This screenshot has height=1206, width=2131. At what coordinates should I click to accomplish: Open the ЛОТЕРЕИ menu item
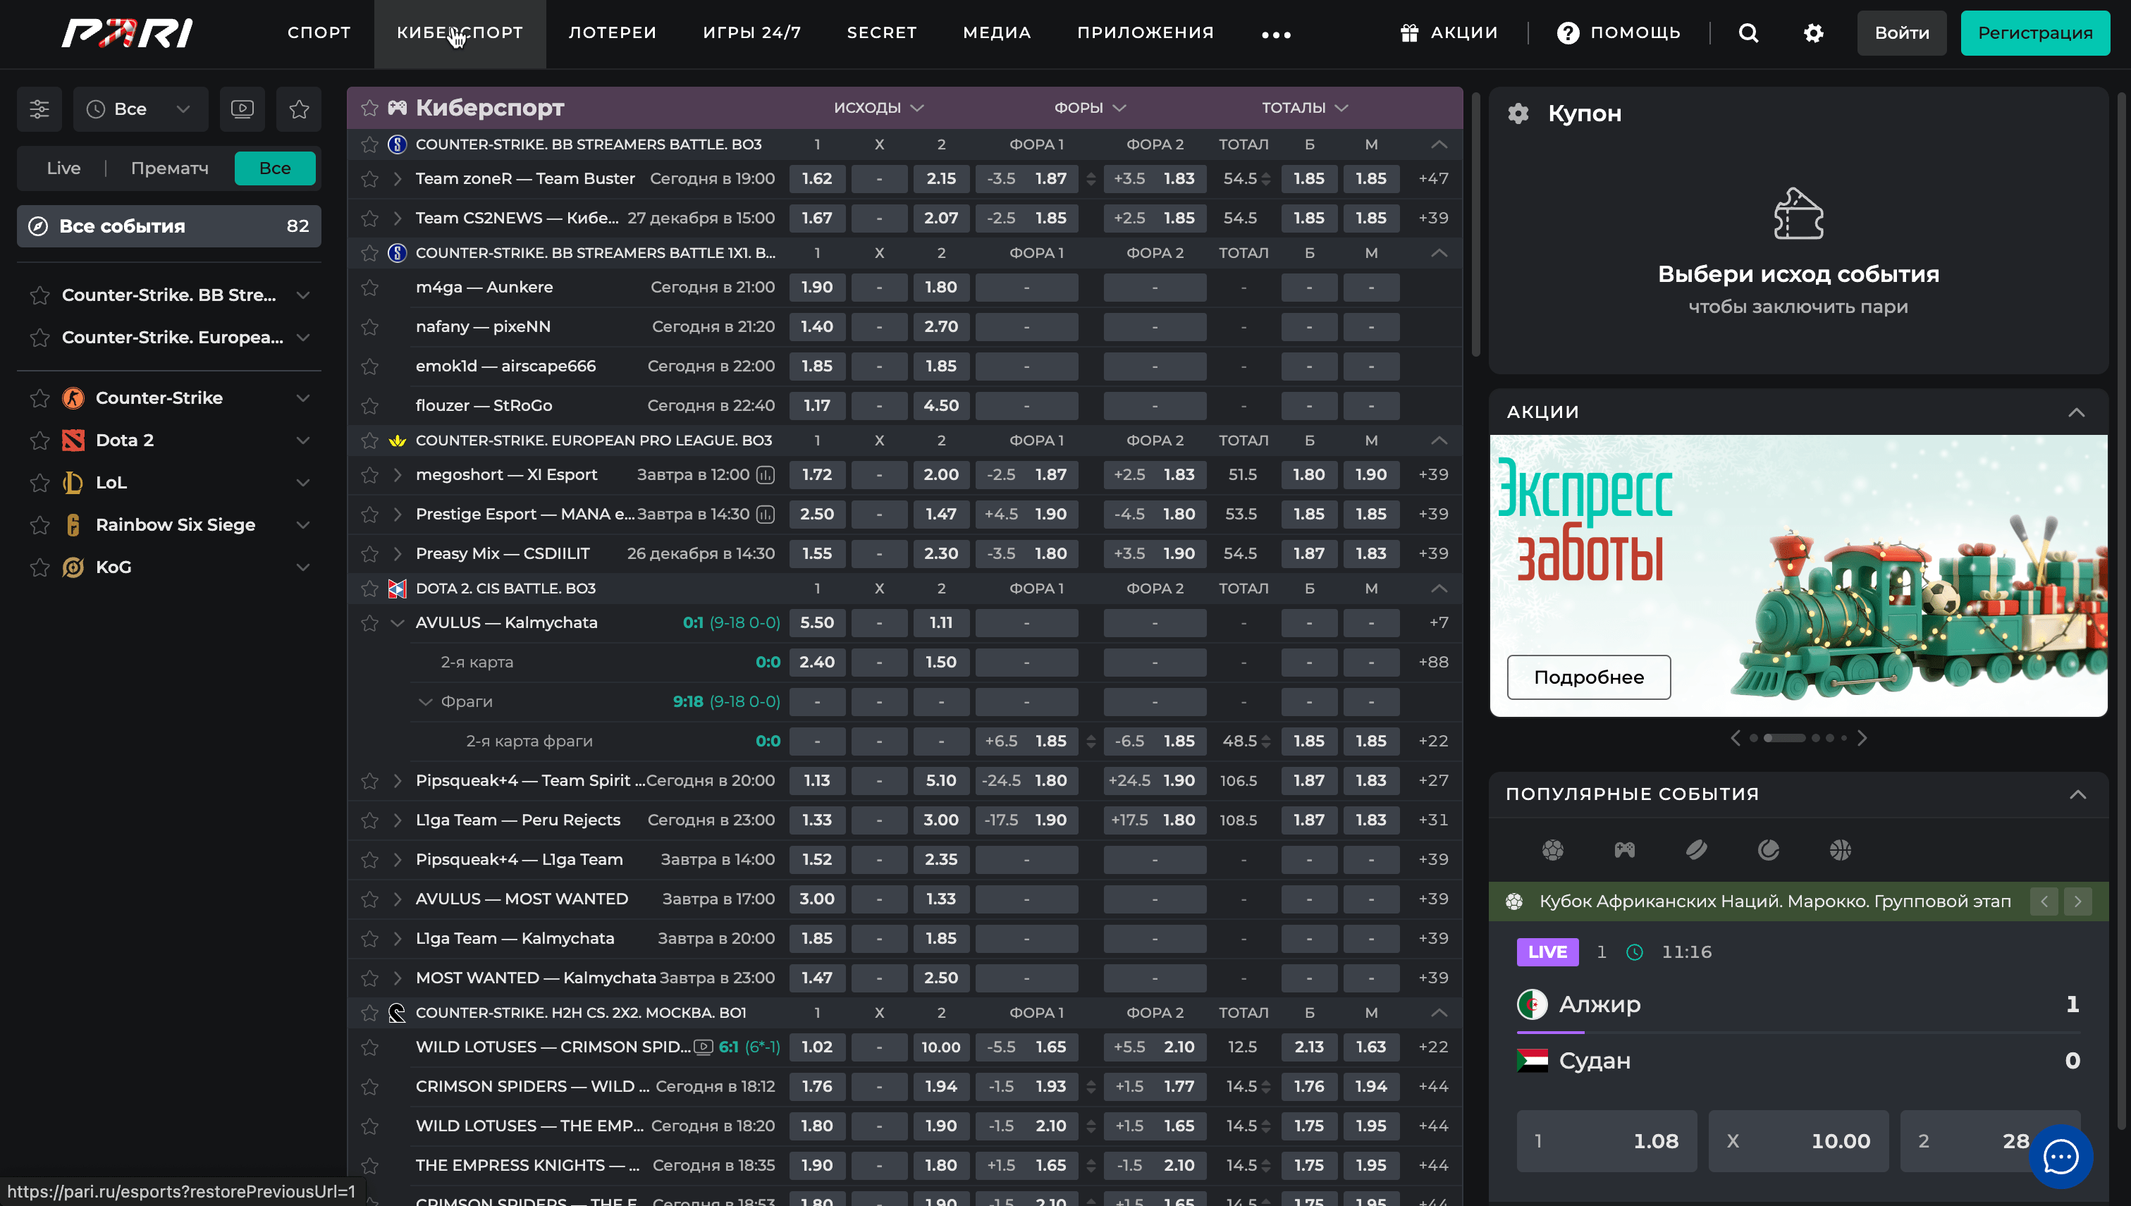[612, 33]
